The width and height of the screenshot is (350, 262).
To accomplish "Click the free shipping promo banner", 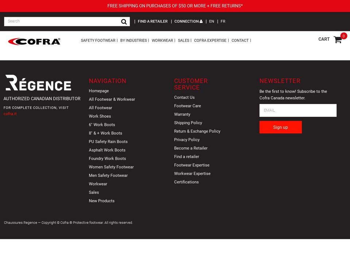I will [x=175, y=6].
